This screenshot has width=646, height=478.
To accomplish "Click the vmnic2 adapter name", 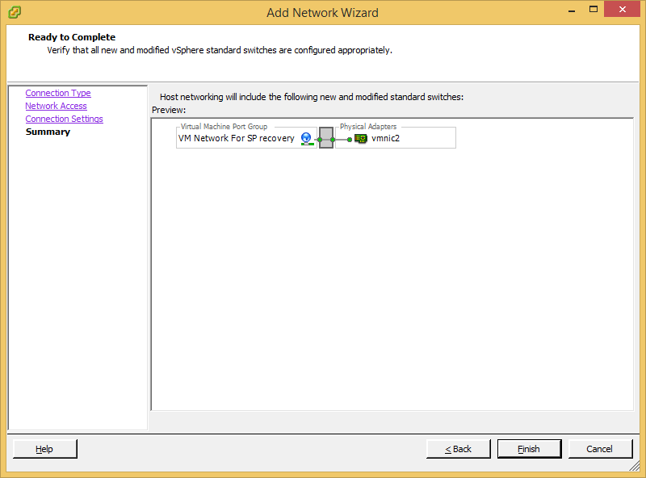I will 386,138.
